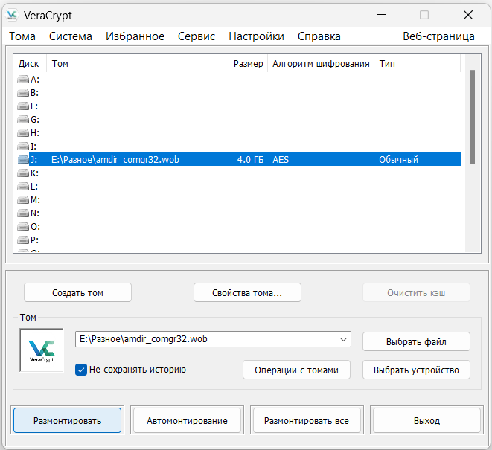Click the 'Выход' button

click(x=426, y=420)
